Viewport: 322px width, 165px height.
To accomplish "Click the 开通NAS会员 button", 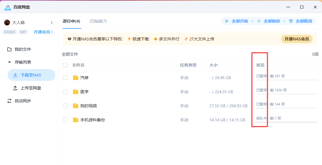I will [296, 39].
